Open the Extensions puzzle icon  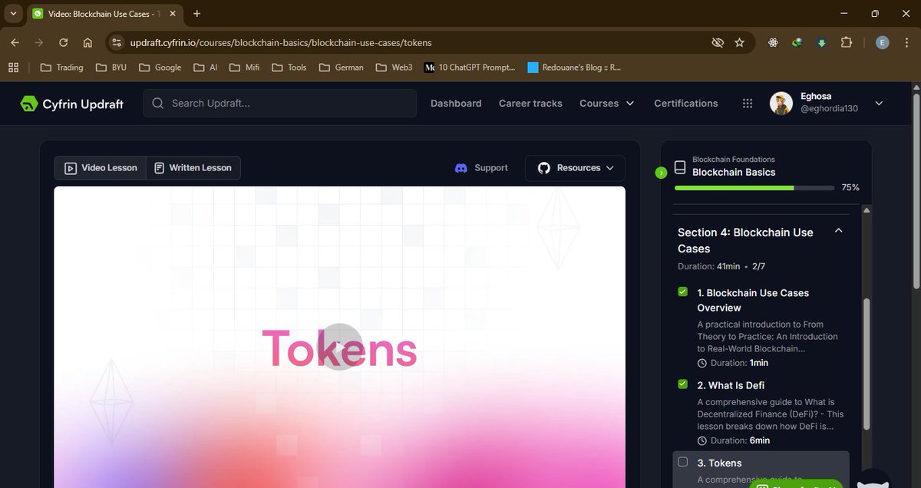point(847,43)
